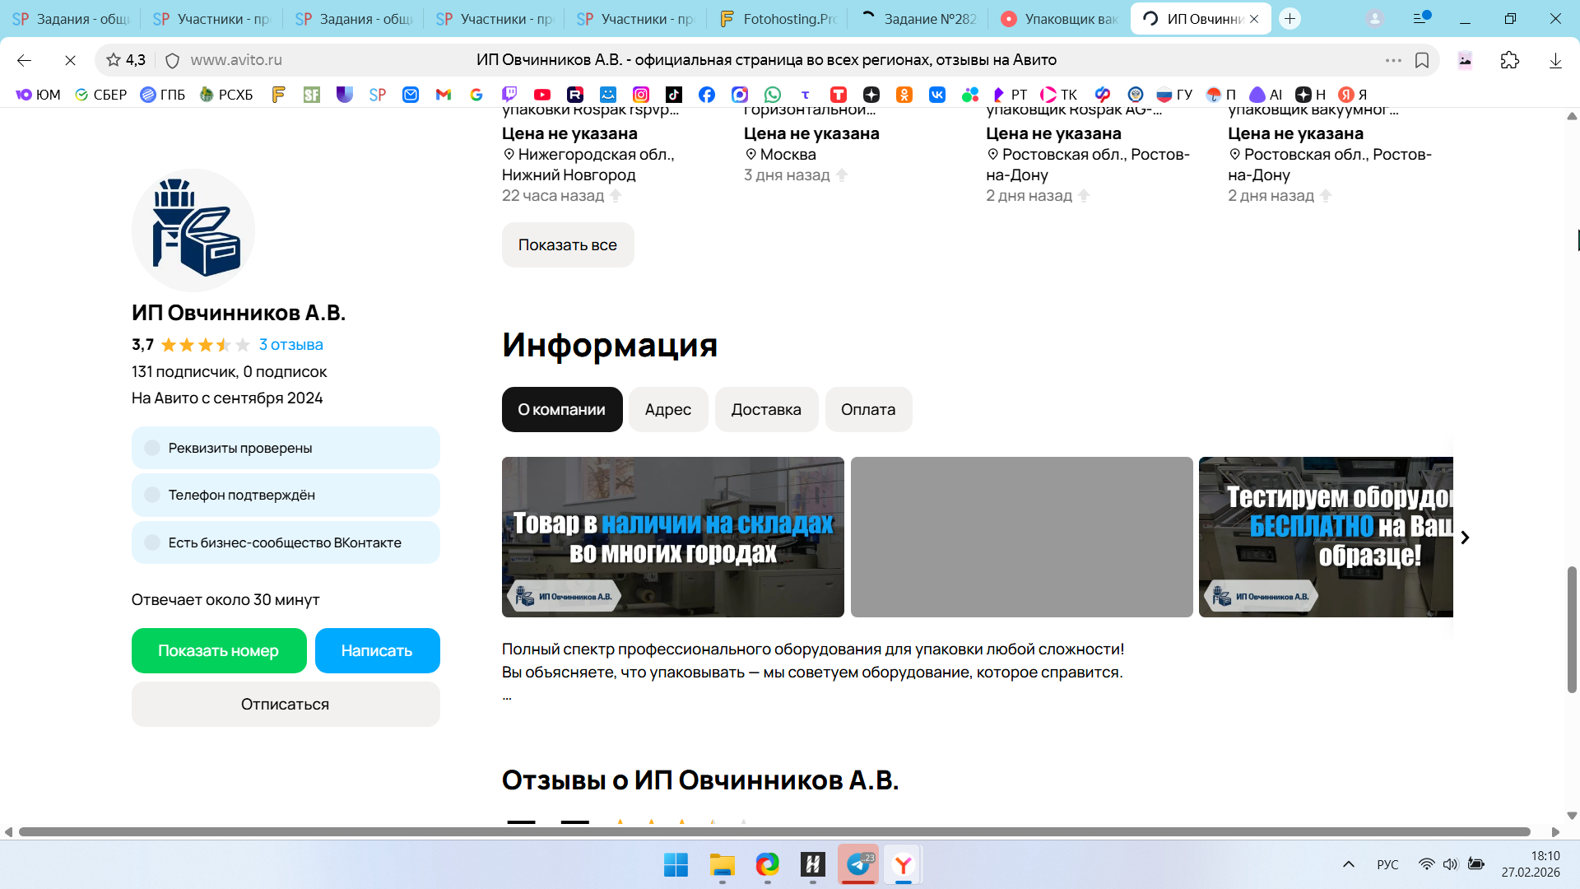Click the horizontal scrollbar at the bottom

774,831
